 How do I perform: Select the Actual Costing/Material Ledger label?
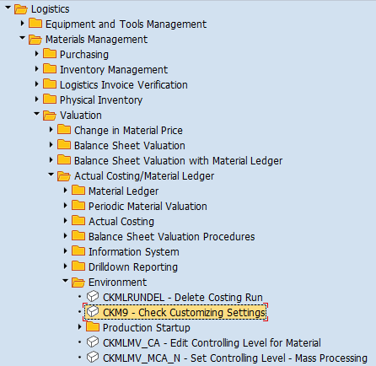click(x=144, y=176)
